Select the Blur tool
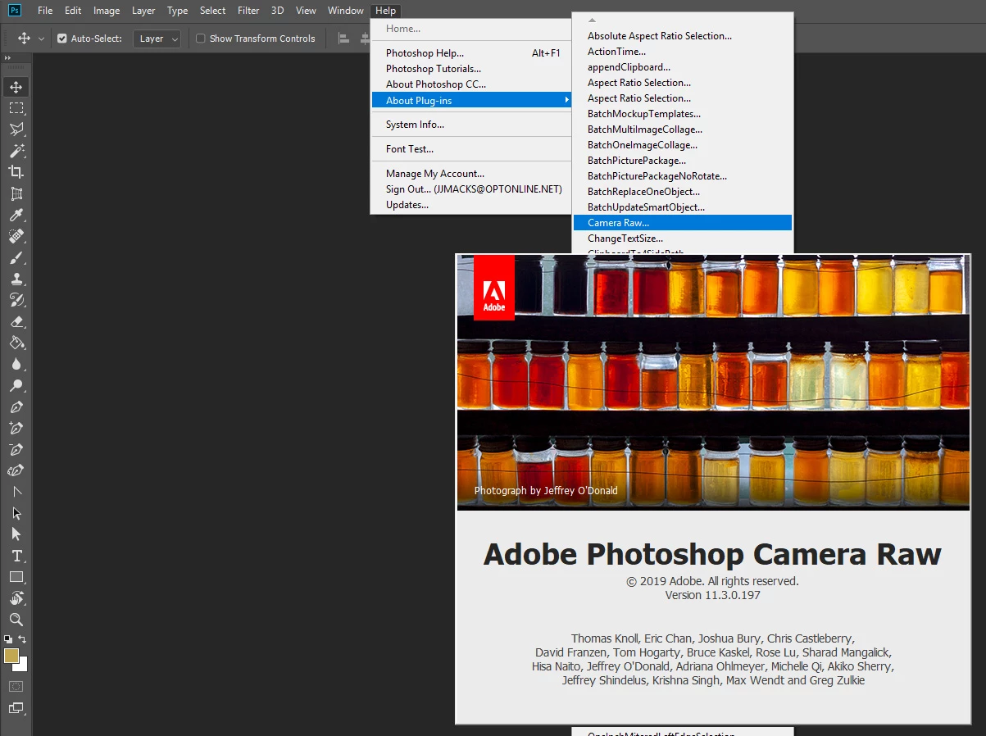Image resolution: width=986 pixels, height=736 pixels. point(16,364)
